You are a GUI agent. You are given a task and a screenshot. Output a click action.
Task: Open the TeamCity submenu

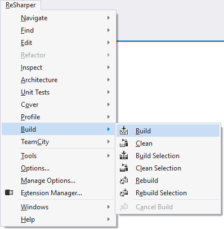click(58, 142)
